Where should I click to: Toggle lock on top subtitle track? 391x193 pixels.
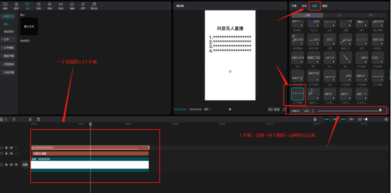click(x=6, y=148)
